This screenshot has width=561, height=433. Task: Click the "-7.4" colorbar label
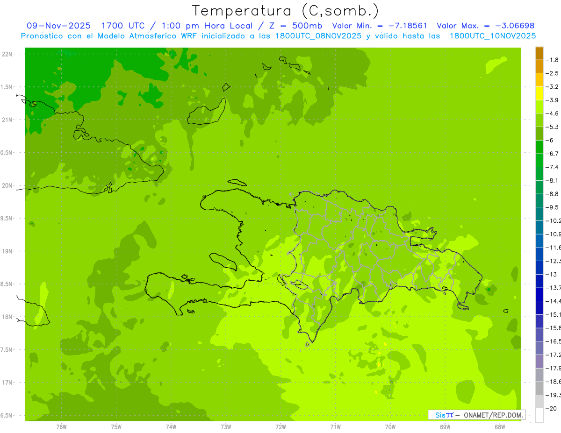tap(552, 167)
